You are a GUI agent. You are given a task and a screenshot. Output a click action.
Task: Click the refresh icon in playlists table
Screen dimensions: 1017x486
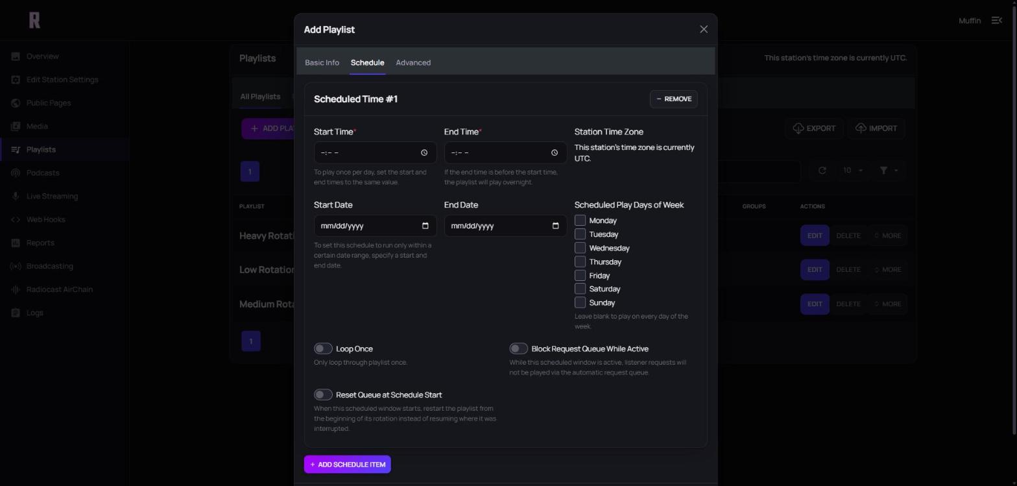822,171
